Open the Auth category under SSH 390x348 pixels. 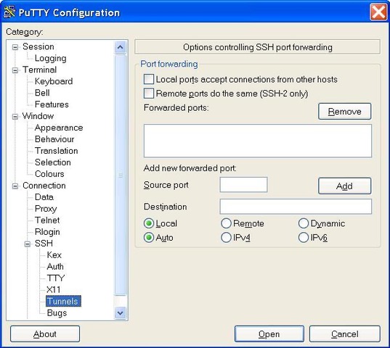pos(55,267)
